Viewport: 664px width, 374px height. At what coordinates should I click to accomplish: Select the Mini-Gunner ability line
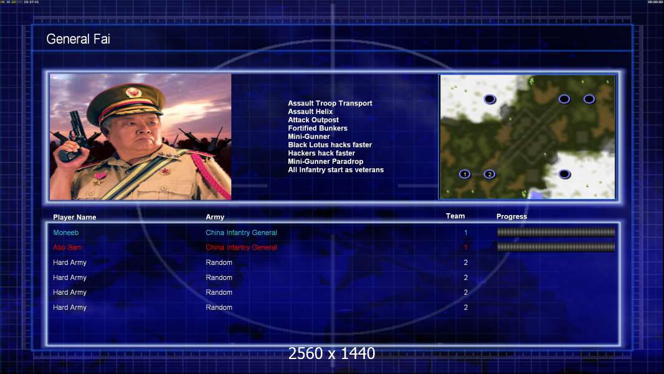pos(309,137)
